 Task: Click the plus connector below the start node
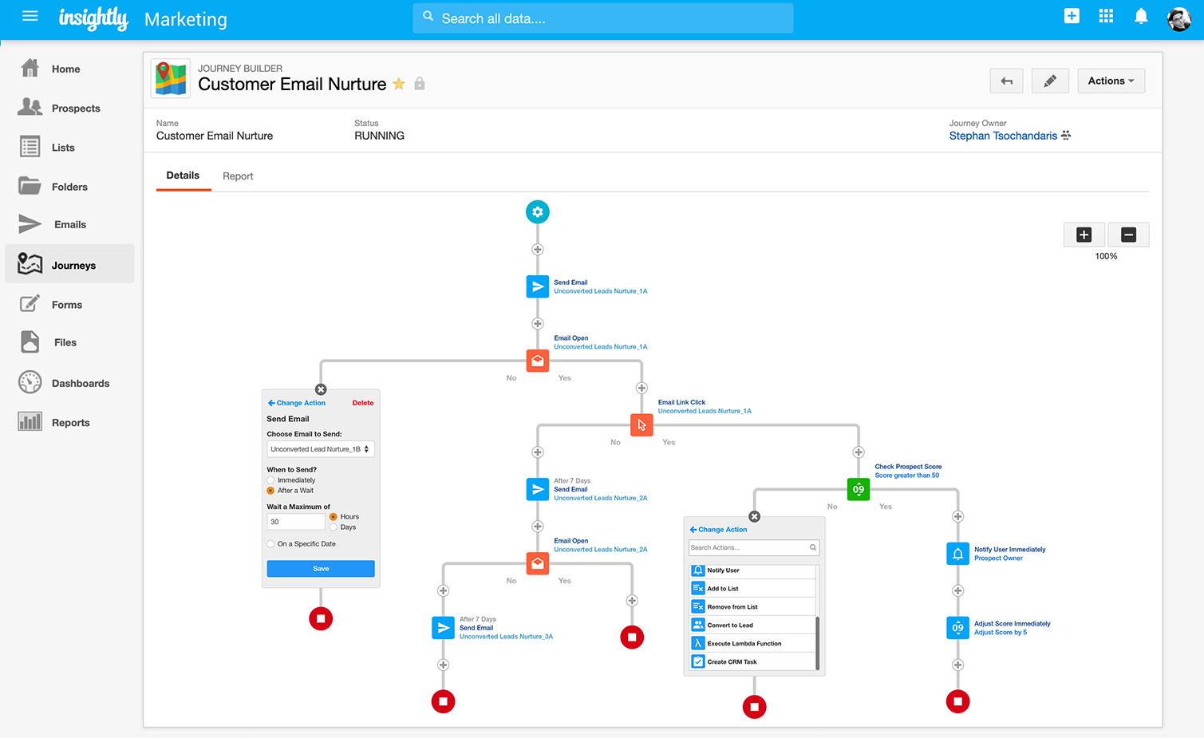(x=537, y=249)
